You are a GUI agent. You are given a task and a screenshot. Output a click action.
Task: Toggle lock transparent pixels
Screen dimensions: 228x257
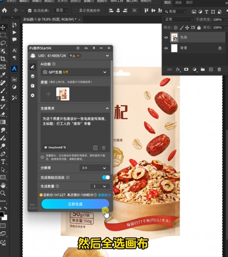[176, 28]
